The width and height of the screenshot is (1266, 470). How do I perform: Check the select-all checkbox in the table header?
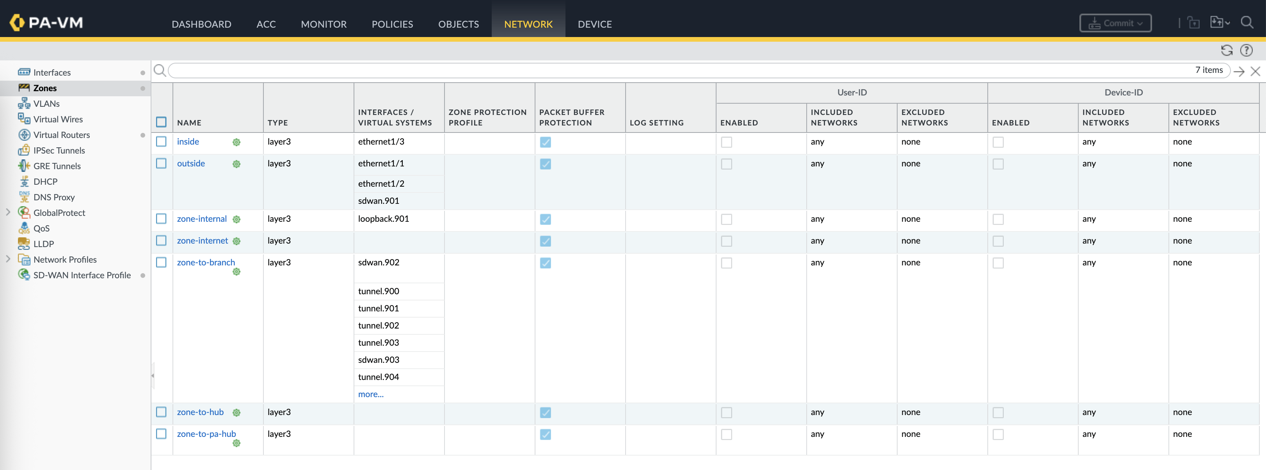[x=161, y=122]
